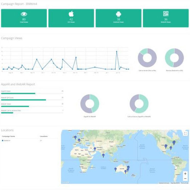
Task: Click the Call to Actions (AppAR vs WebAR) donut
Action: click(139, 104)
